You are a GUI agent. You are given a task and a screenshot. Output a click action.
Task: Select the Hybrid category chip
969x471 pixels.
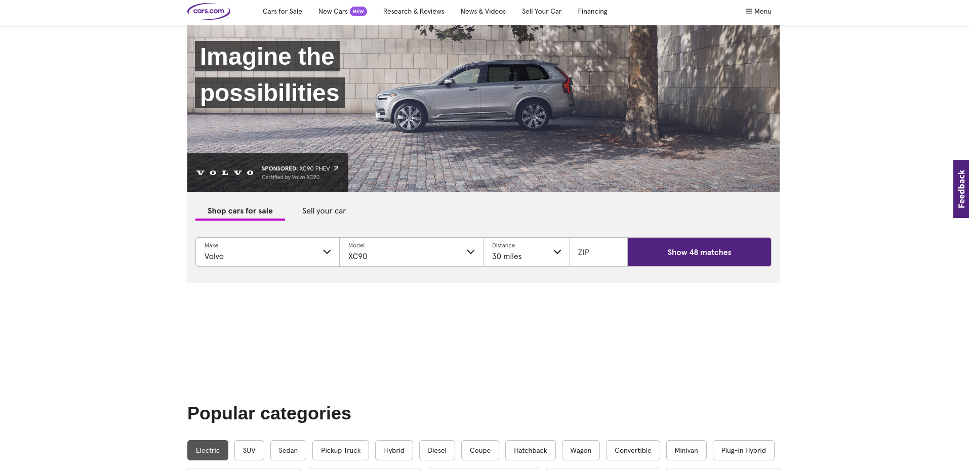point(394,450)
